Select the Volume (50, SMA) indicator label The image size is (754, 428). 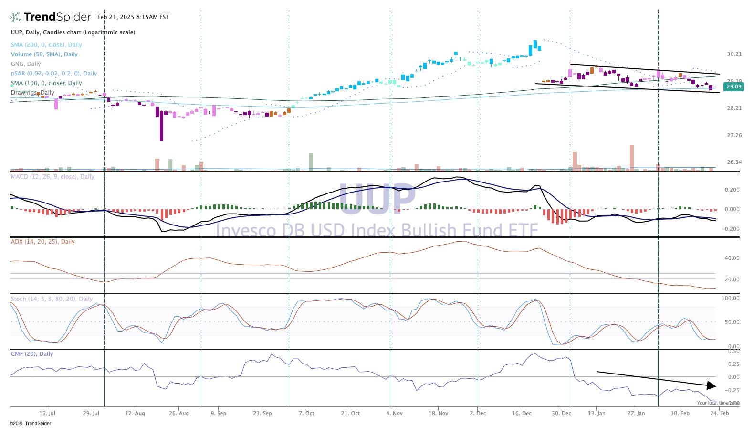click(x=44, y=54)
